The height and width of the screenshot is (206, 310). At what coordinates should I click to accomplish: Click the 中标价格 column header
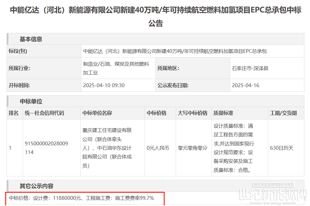[x=156, y=113]
